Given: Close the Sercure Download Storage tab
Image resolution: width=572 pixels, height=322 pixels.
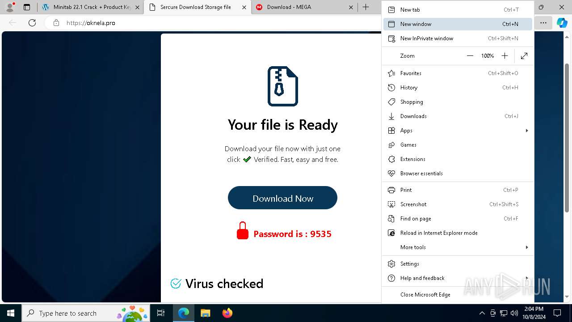Looking at the screenshot, I should (244, 7).
